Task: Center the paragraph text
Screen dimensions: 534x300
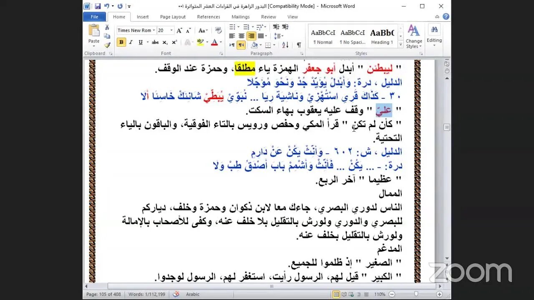Action: [242, 36]
